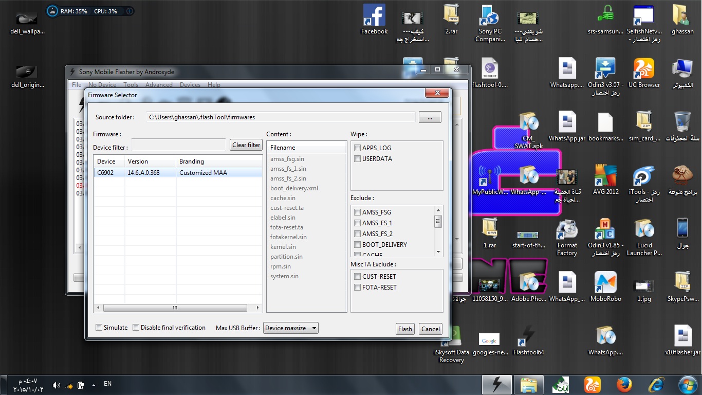Open the برامج منوعة folder icon
Viewport: 702px width, 395px height.
tap(682, 179)
